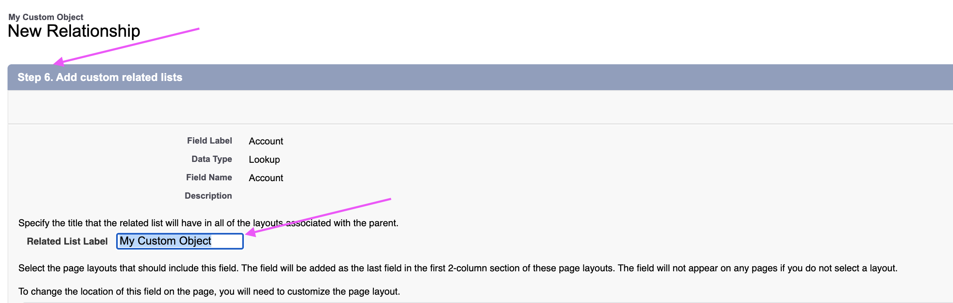Viewport: 953px width, 303px height.
Task: Click the "Step 6. Add custom related lists" header
Action: point(100,77)
